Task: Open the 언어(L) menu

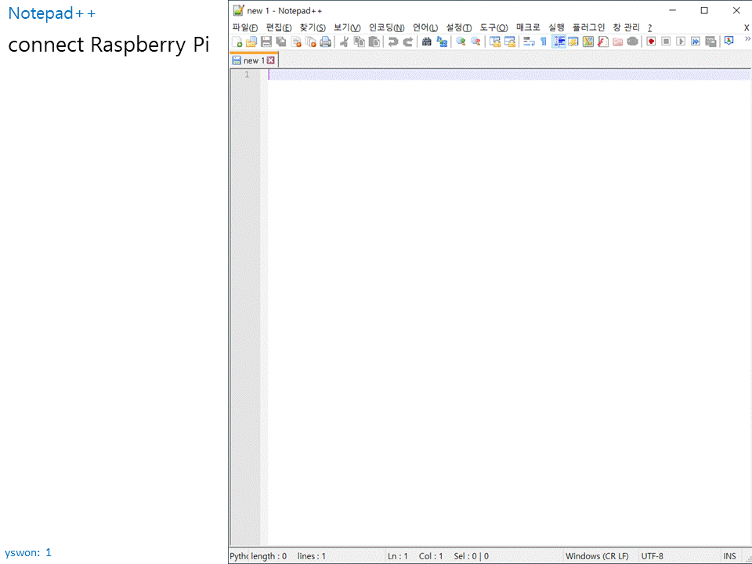Action: [x=425, y=28]
